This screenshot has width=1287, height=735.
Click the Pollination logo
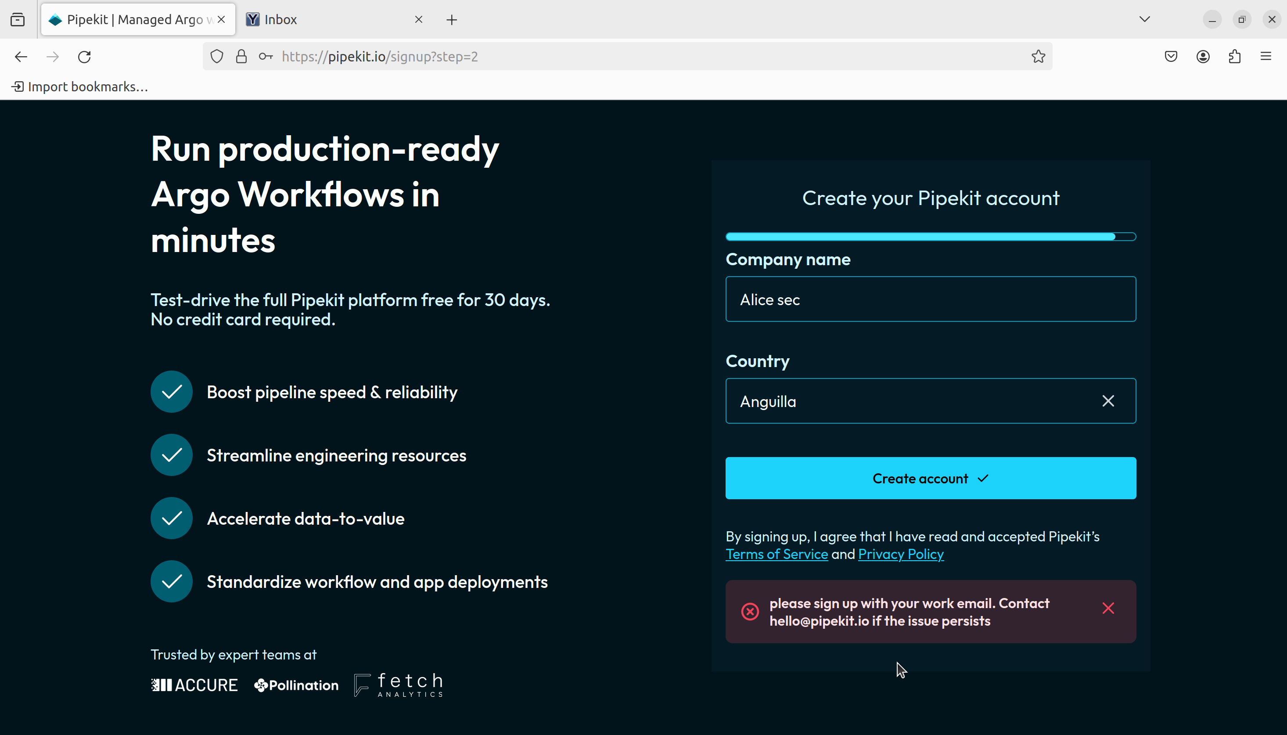click(296, 685)
